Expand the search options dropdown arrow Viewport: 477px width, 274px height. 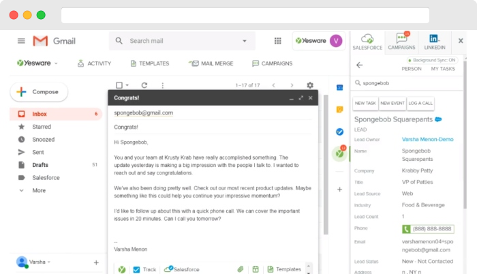coord(244,41)
